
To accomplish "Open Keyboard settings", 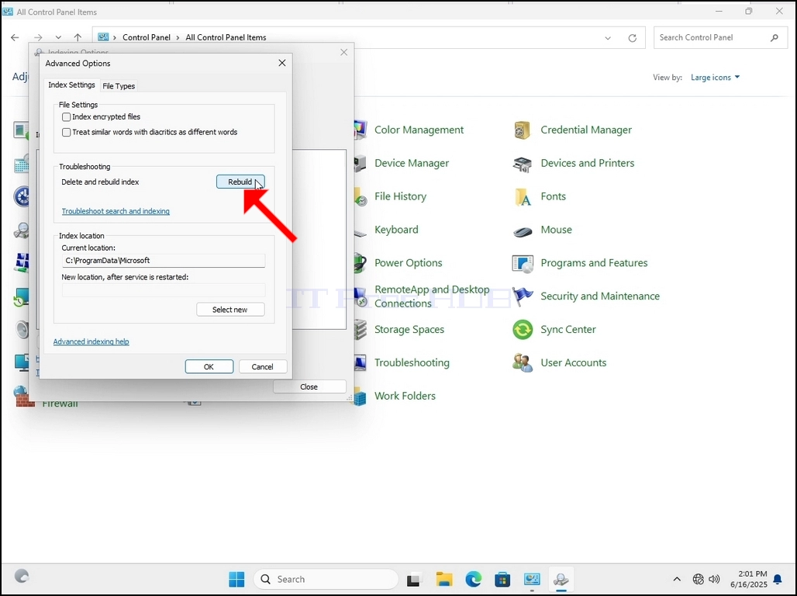I will (x=396, y=230).
